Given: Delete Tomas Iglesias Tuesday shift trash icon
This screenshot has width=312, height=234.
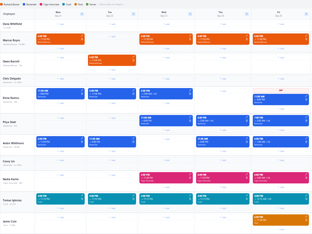Looking at the screenshot, I should pos(133,199).
